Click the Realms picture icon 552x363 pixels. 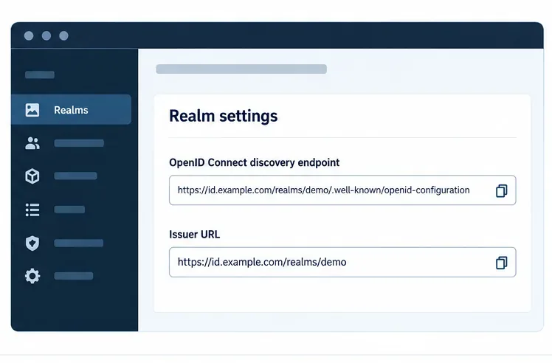[32, 110]
